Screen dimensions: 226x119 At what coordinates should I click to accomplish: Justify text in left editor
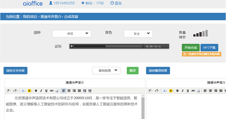pyautogui.click(x=80, y=91)
